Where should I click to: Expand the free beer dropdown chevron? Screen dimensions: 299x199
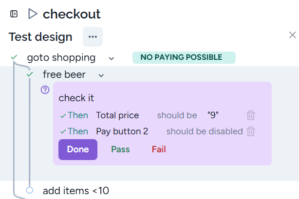pos(101,75)
